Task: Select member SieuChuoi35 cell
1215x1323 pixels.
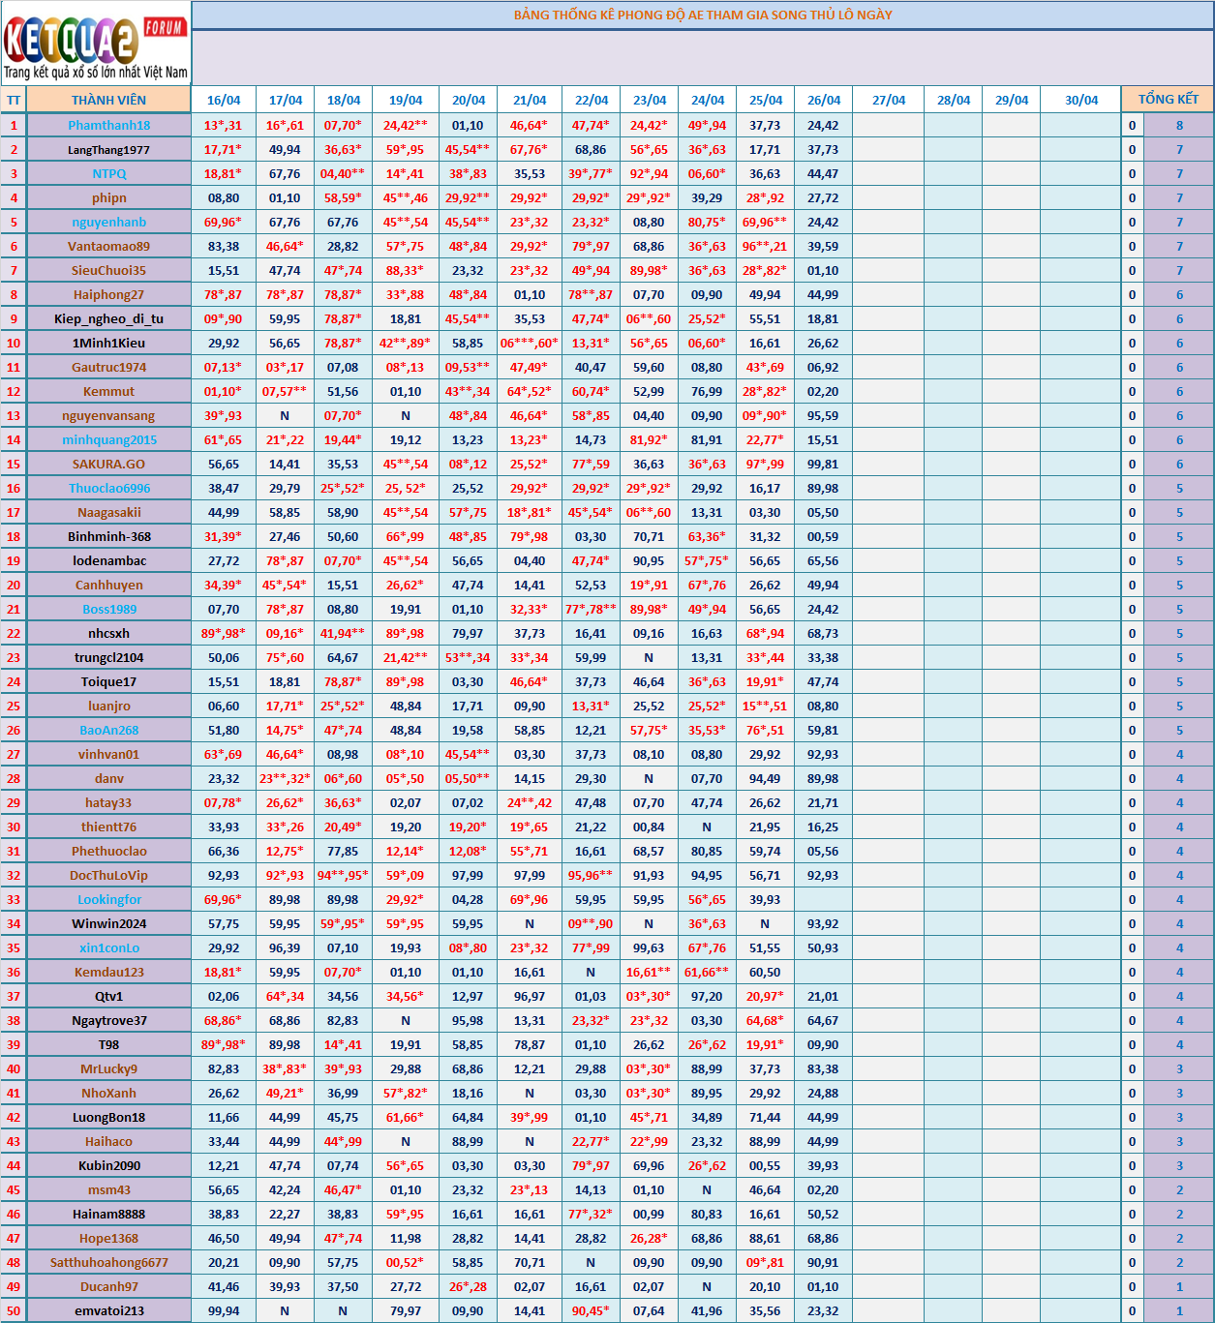Action: [108, 270]
